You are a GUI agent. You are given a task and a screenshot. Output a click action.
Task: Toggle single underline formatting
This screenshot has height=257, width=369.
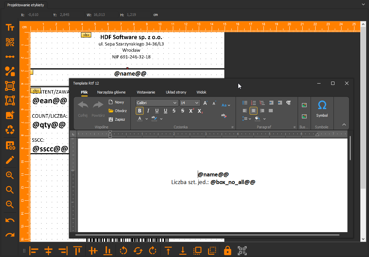[157, 111]
